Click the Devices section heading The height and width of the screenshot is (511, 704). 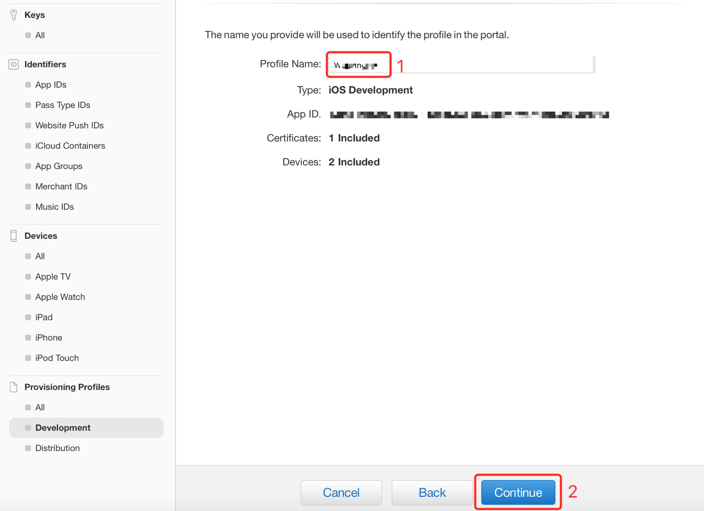pyautogui.click(x=41, y=236)
